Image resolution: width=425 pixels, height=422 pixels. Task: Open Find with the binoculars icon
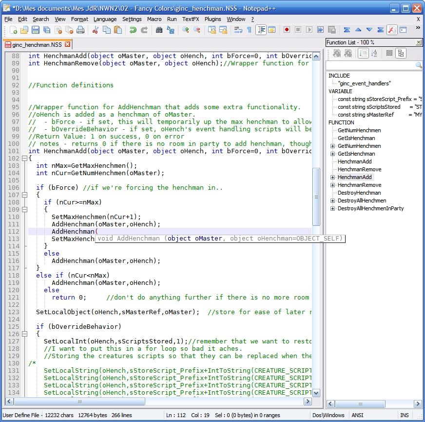[x=159, y=30]
